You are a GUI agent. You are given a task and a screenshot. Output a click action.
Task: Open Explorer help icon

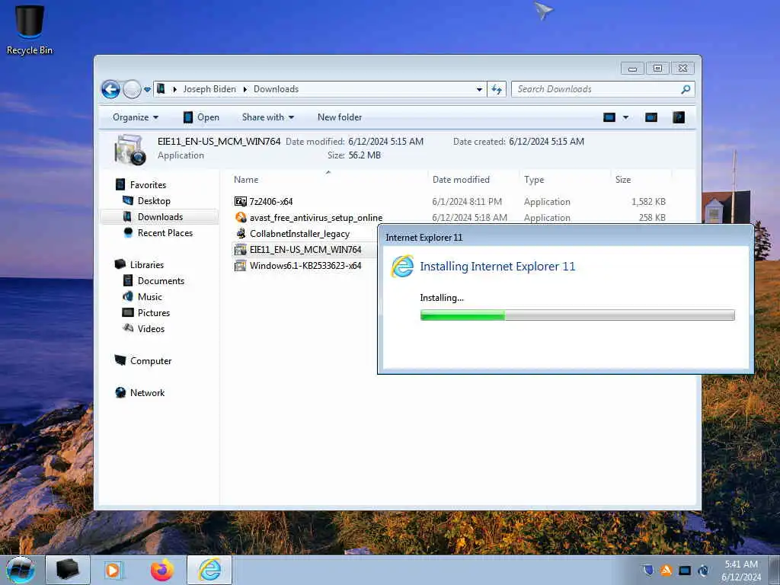679,117
